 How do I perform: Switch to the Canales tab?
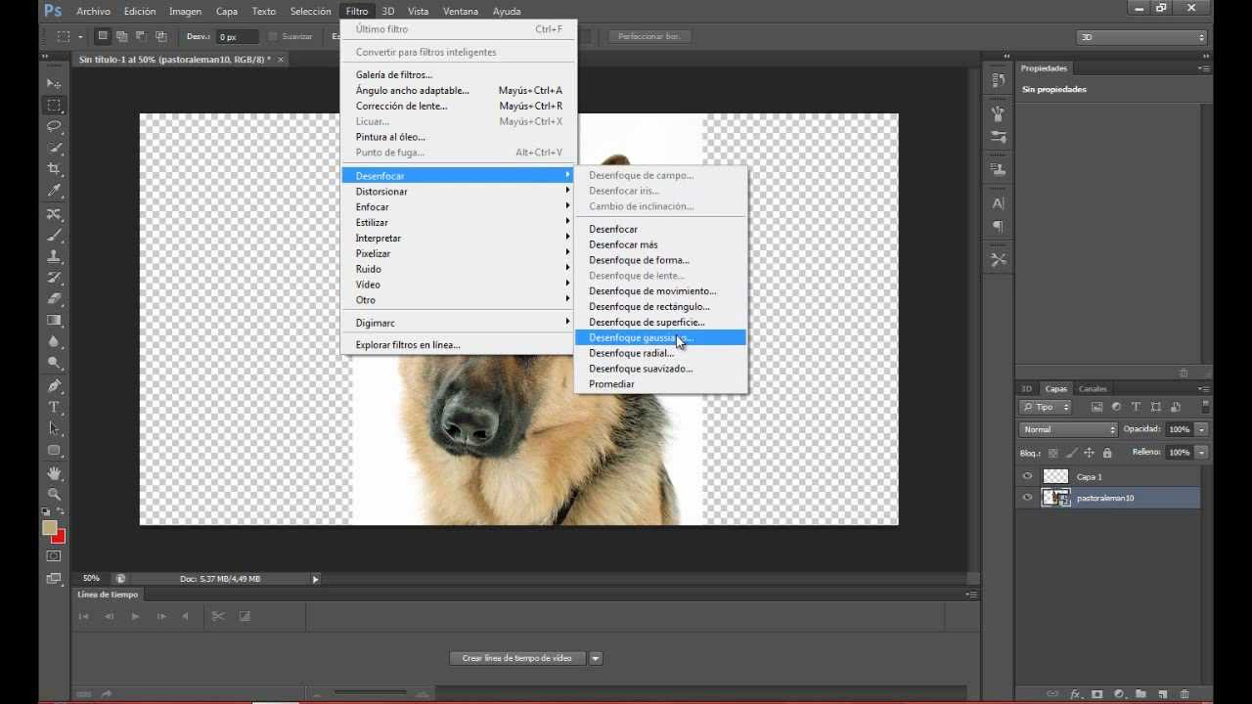[x=1093, y=389]
